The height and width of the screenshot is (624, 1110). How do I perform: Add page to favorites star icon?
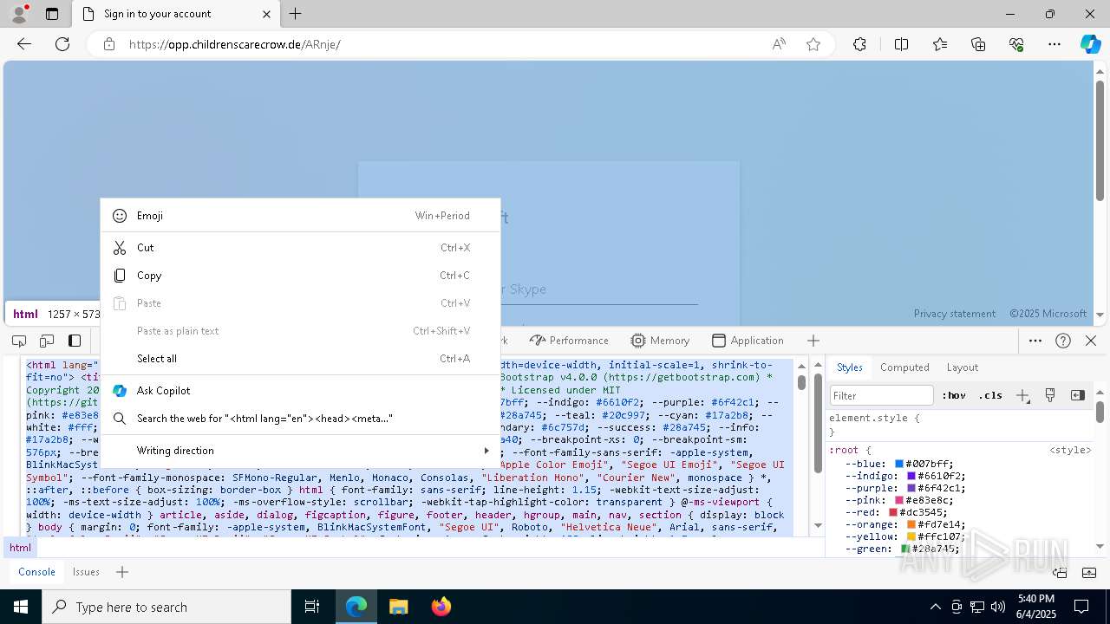tap(813, 44)
